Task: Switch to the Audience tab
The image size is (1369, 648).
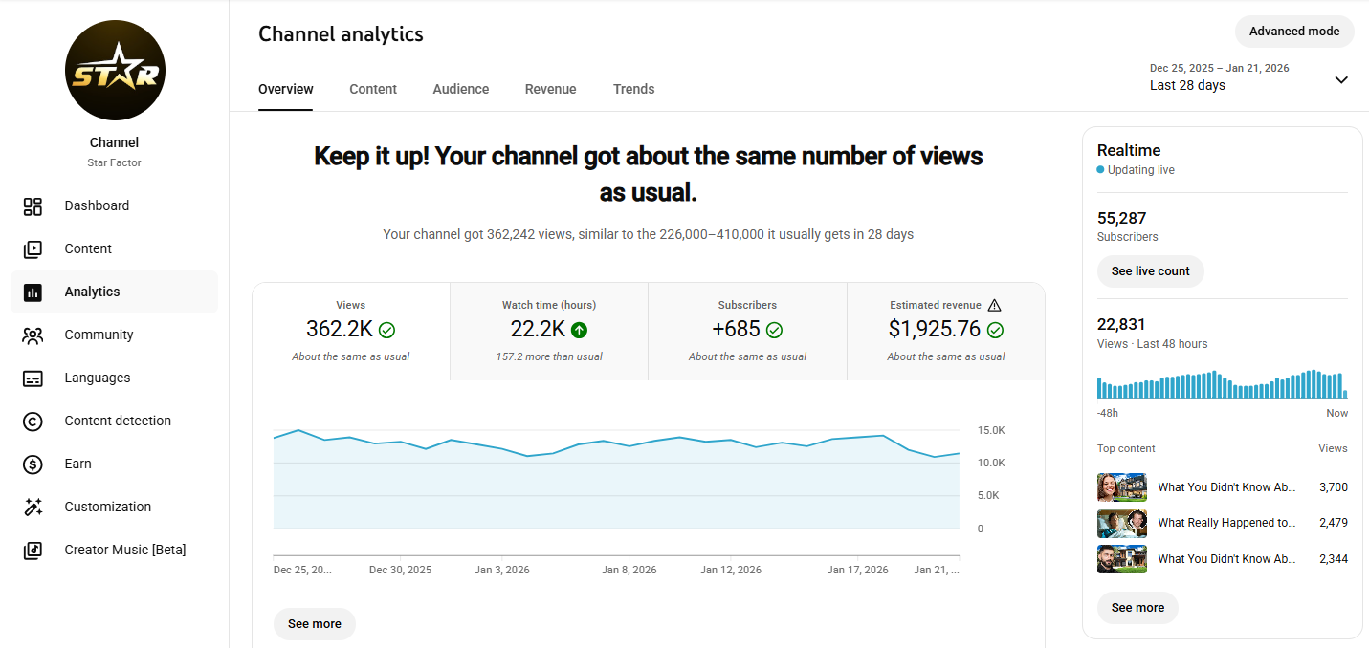Action: [461, 89]
